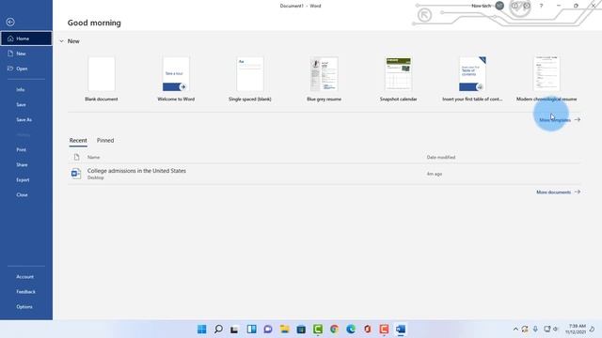Screen dimensions: 602x338
Task: Launch Google Chrome from the taskbar
Action: click(x=335, y=330)
